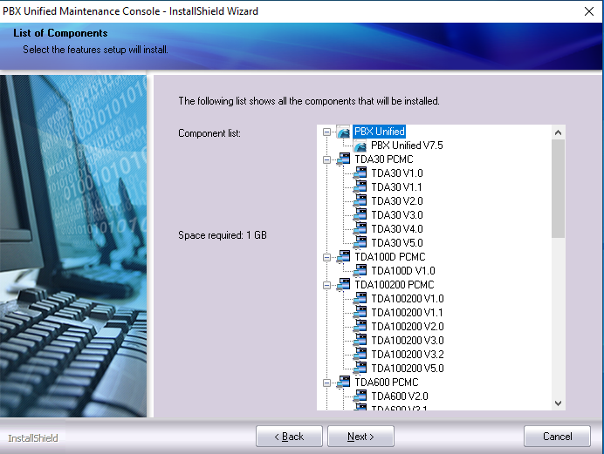Click the PBX Unified V7.5 item icon
The height and width of the screenshot is (454, 604).
tap(360, 146)
